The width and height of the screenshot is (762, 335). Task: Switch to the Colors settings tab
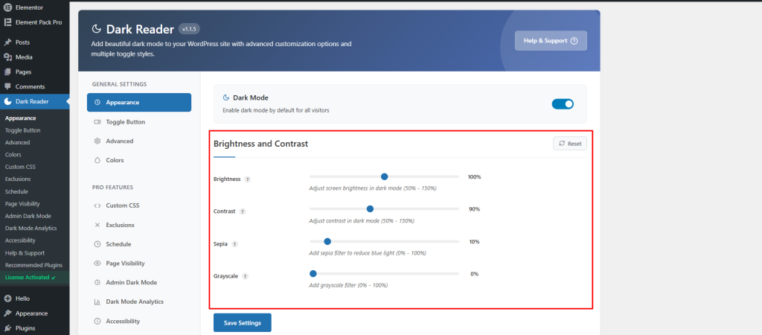tap(139, 160)
